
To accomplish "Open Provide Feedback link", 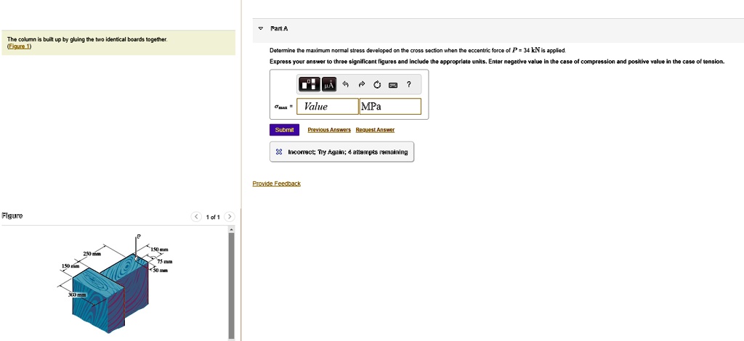I will 277,184.
